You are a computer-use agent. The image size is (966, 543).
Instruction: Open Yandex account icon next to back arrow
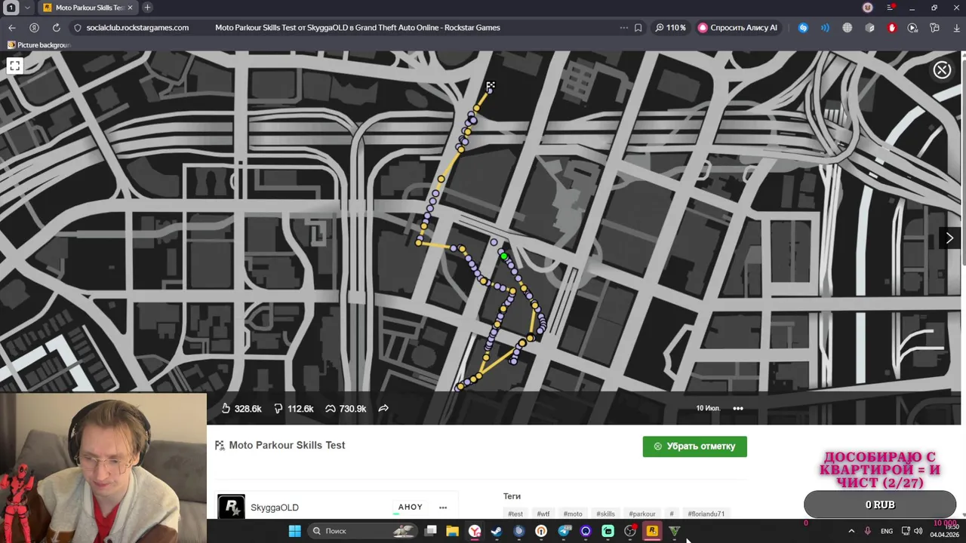click(34, 28)
